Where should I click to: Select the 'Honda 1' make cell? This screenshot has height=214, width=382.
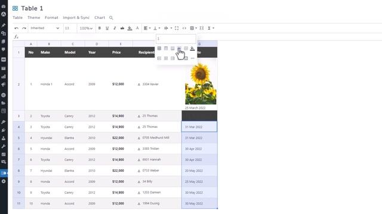[49, 84]
